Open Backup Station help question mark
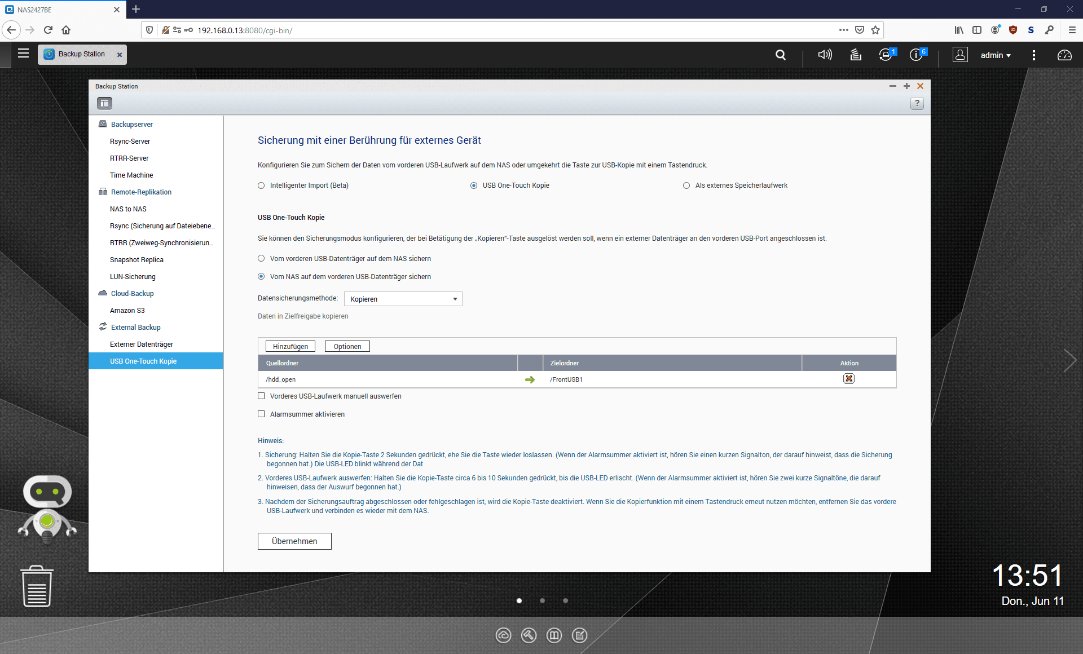1083x654 pixels. [x=917, y=103]
